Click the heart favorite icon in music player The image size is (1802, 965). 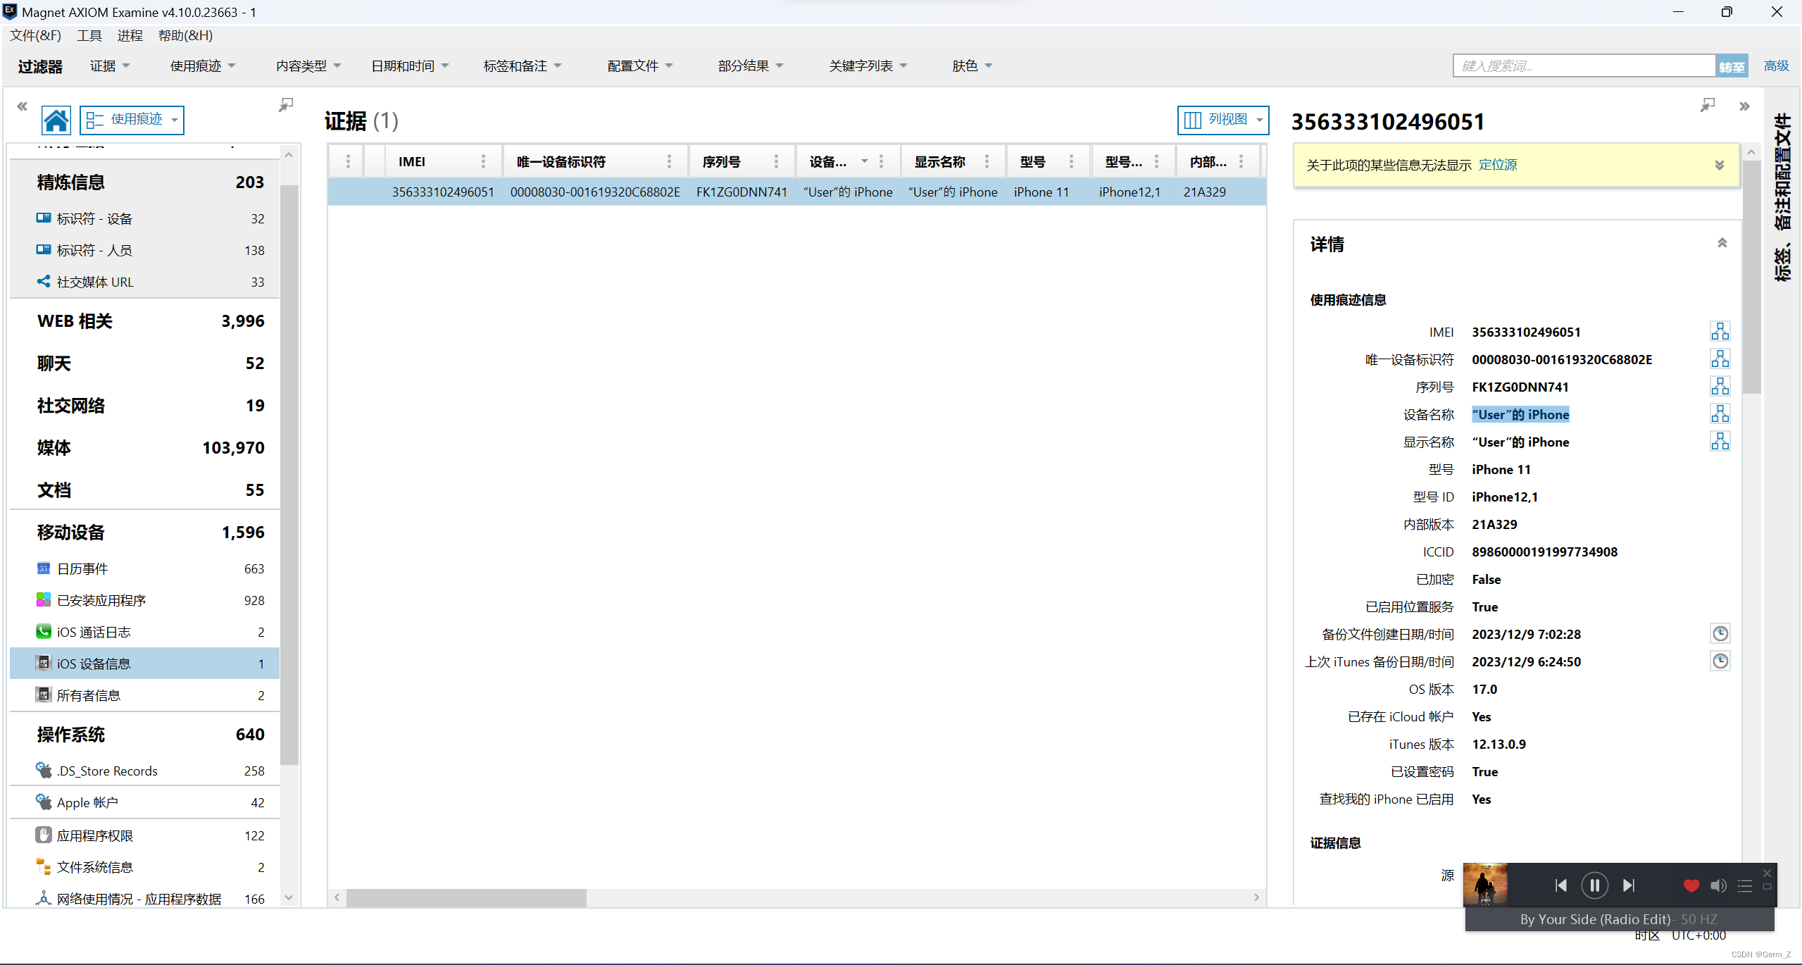click(x=1691, y=885)
